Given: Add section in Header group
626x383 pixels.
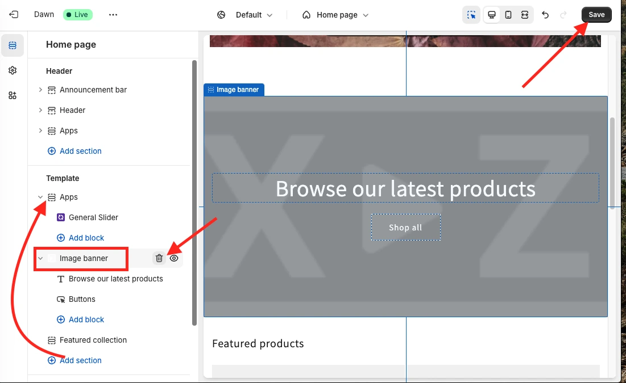Looking at the screenshot, I should pyautogui.click(x=74, y=151).
